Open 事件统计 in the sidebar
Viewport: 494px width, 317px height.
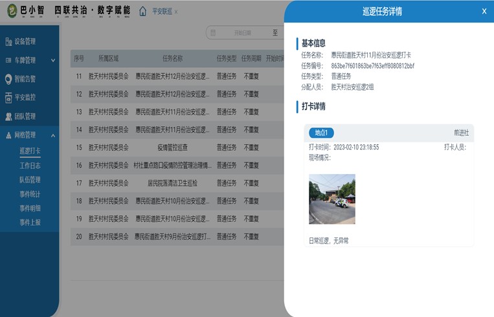click(x=30, y=194)
